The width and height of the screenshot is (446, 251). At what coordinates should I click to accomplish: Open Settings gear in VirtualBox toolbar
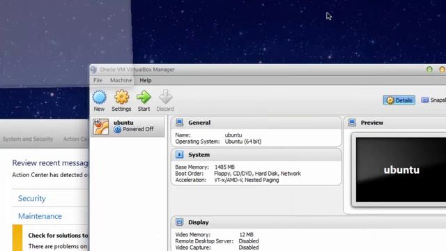click(x=121, y=98)
